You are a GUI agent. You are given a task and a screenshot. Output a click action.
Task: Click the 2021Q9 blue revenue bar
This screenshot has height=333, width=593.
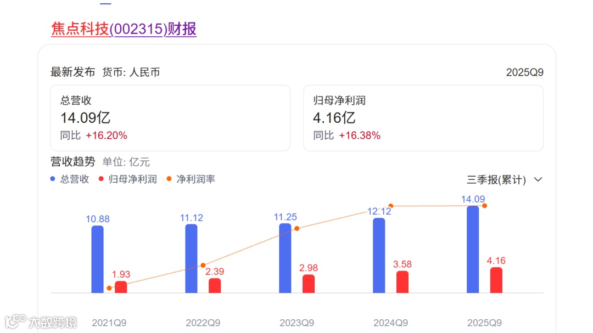pos(97,259)
